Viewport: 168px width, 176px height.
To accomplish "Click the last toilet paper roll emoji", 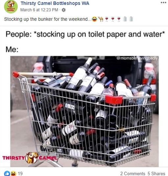I will click(131, 19).
